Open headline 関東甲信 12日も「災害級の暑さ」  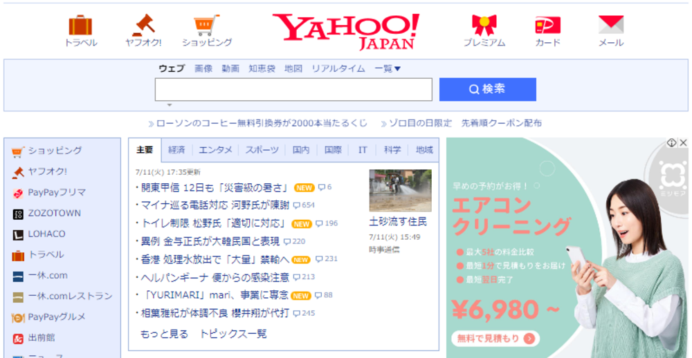214,188
